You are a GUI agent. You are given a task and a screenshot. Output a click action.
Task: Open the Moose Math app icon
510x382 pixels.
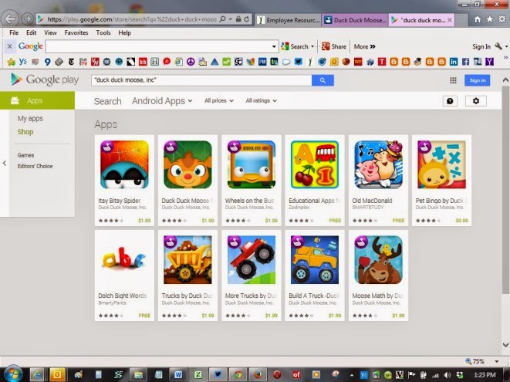click(378, 259)
